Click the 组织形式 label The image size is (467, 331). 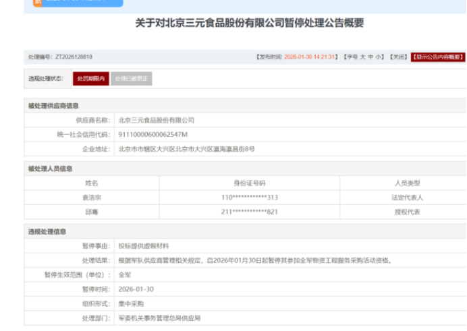pos(97,303)
